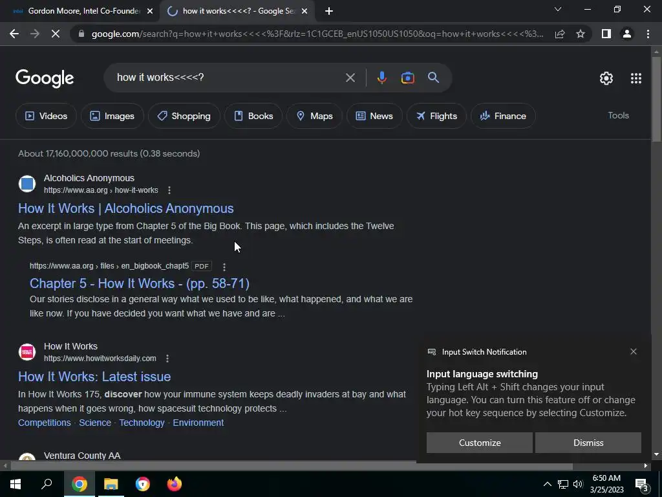Open more options for the aa.org result
Screen dimensions: 662x497
click(x=169, y=190)
